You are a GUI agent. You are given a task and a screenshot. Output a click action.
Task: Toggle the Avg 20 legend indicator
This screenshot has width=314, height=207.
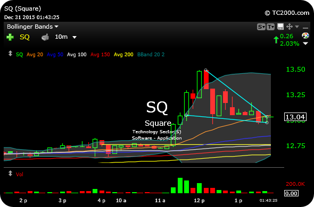(35, 55)
